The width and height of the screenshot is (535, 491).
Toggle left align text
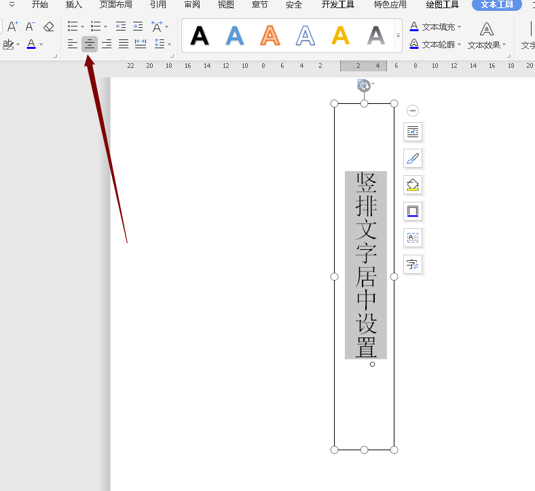pos(73,44)
